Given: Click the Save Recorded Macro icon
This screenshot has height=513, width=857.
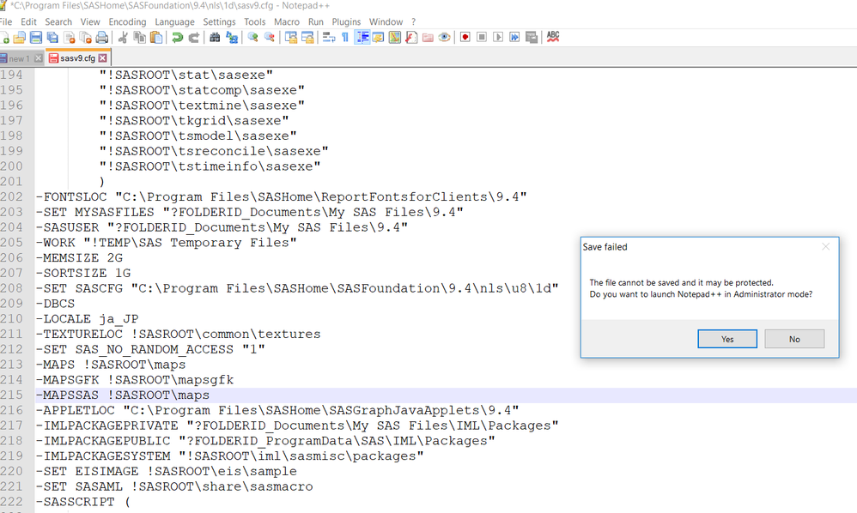Looking at the screenshot, I should coord(532,37).
